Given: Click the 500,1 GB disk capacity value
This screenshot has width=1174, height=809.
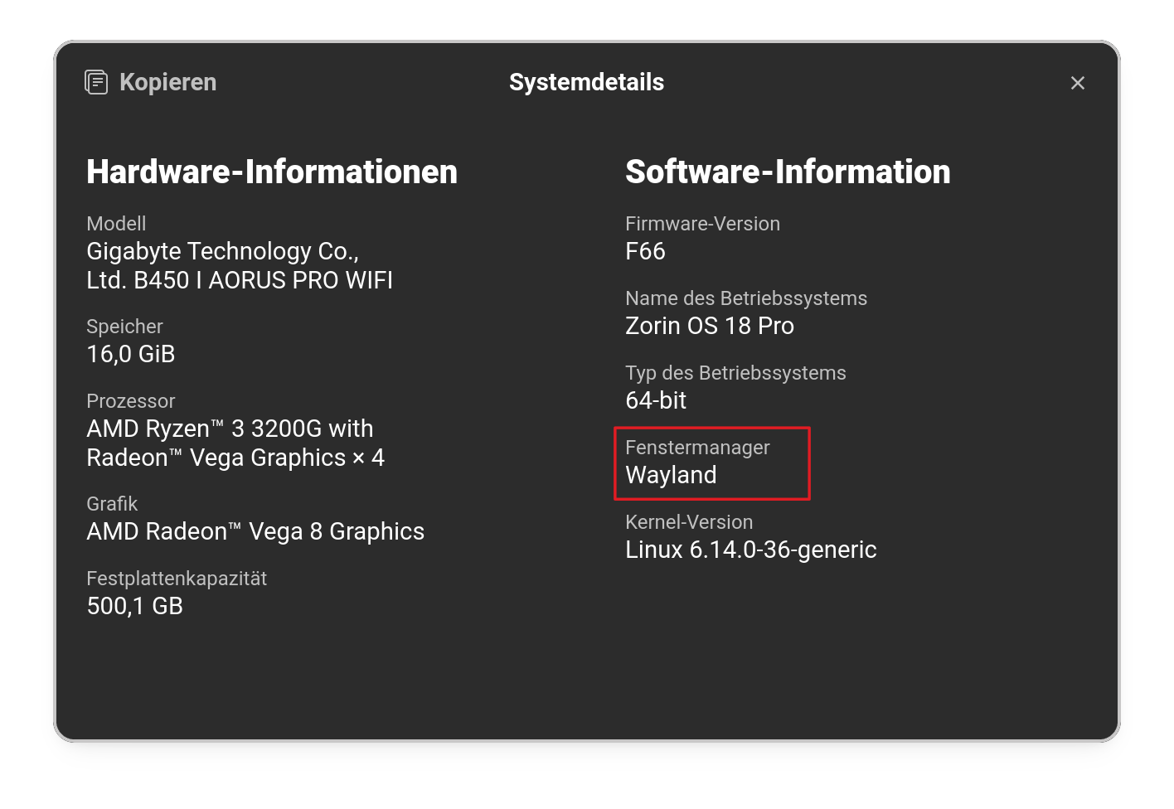Looking at the screenshot, I should pos(134,606).
